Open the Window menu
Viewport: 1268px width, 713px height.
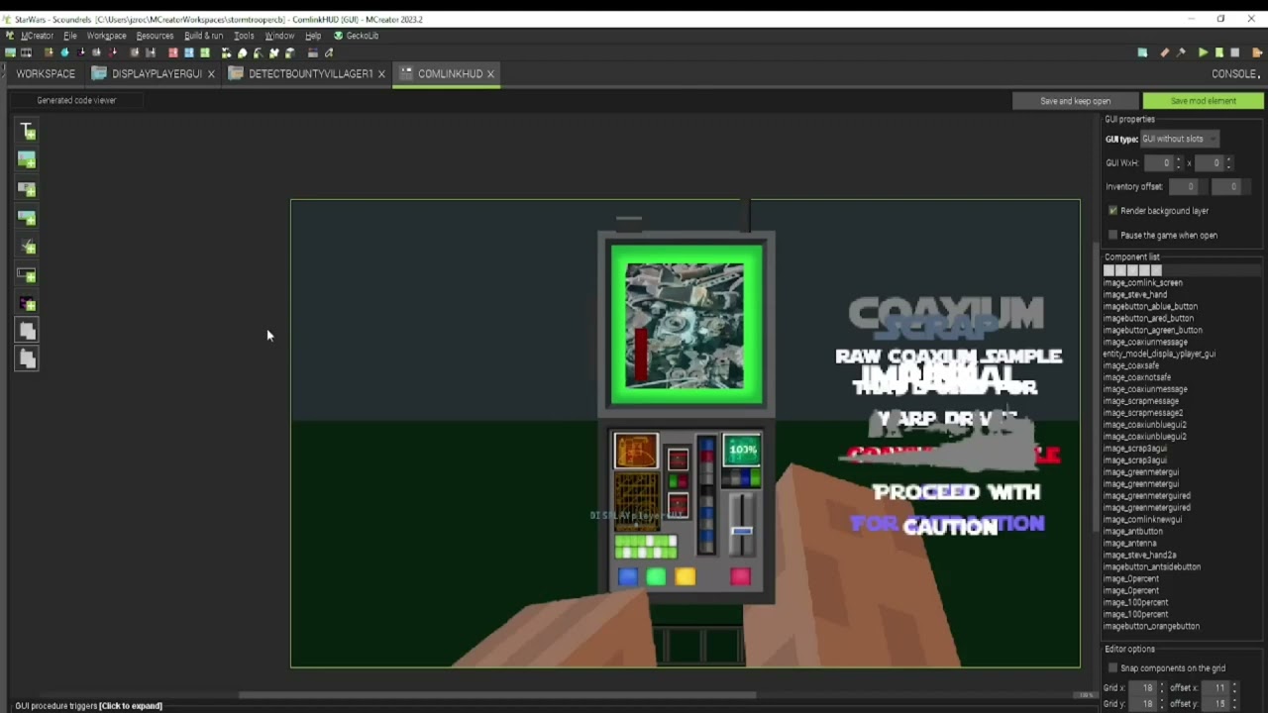(x=279, y=36)
